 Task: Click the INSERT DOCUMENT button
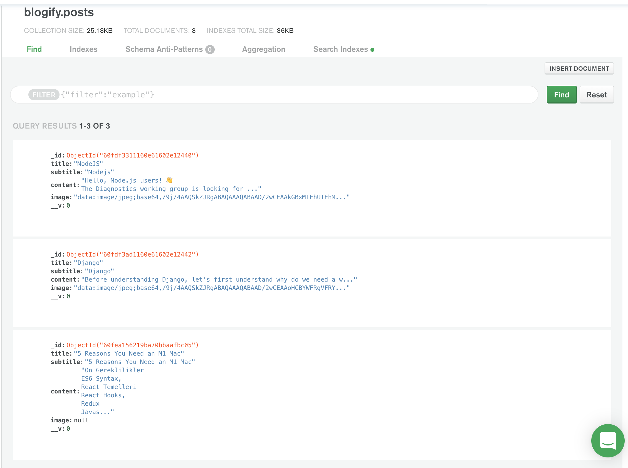(x=579, y=68)
